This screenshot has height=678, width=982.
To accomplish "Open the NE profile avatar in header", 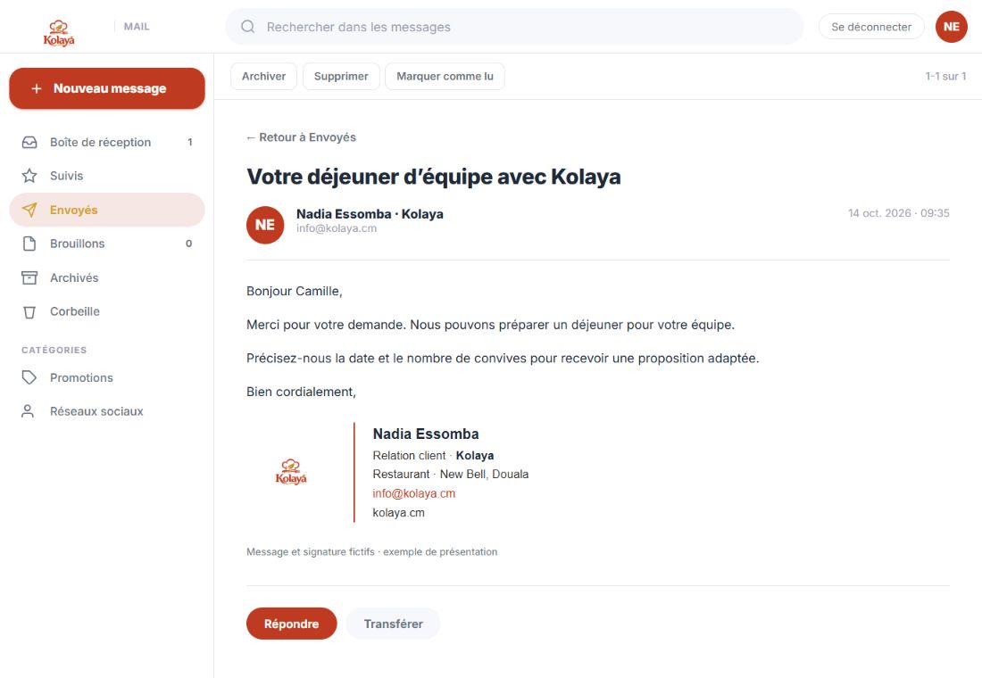I will [x=952, y=26].
